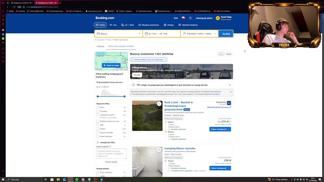Clear the Mazury destination with X icon

tap(139, 34)
